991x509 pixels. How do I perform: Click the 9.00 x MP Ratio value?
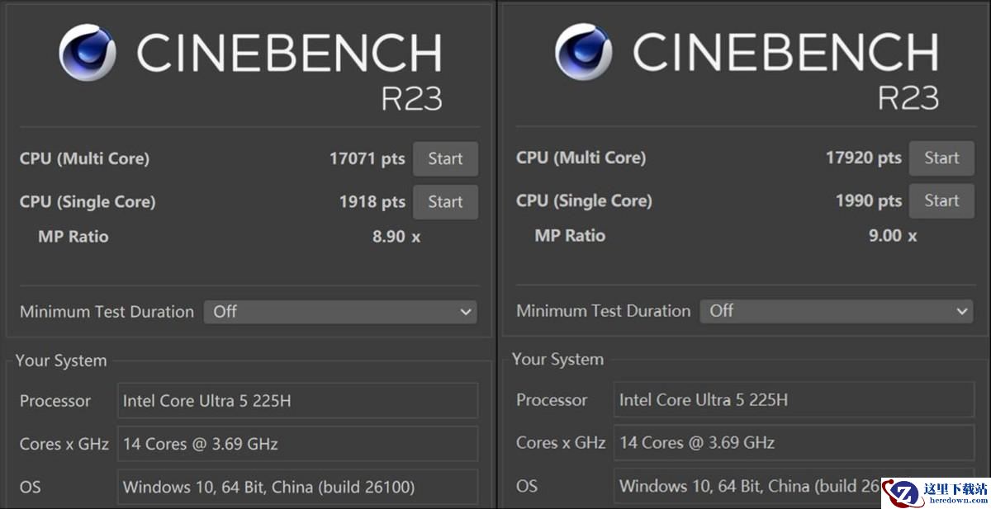(x=893, y=236)
